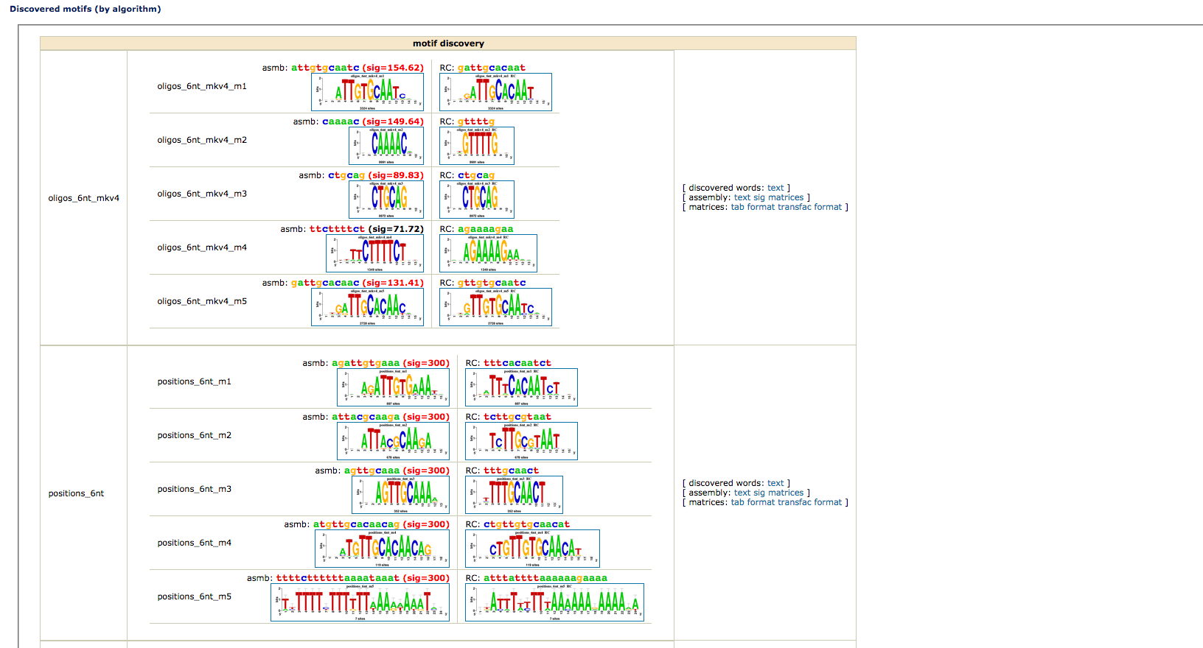Screen dimensions: 1203x648
Task: Open the gttgtgcaatc RC logo
Action: 495,307
